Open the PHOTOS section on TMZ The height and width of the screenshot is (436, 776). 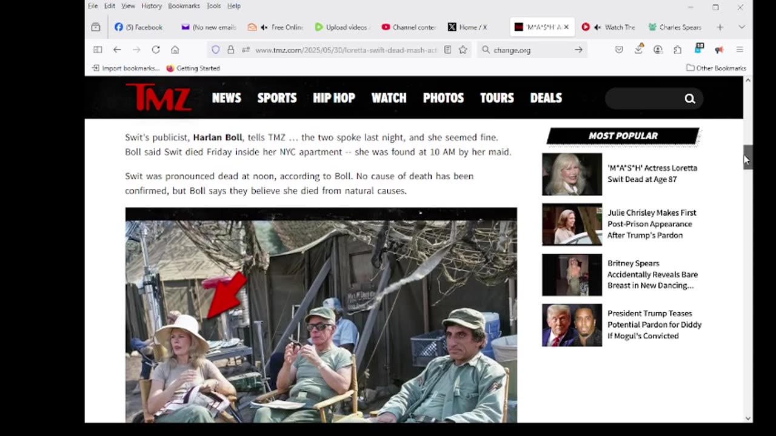click(x=443, y=97)
